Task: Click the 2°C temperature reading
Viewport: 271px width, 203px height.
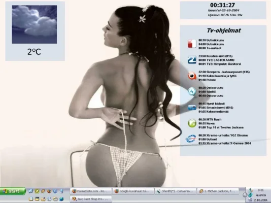Action: (34, 52)
